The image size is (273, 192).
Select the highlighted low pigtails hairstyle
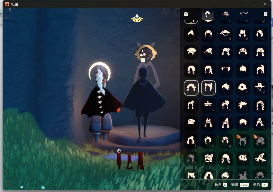click(191, 88)
